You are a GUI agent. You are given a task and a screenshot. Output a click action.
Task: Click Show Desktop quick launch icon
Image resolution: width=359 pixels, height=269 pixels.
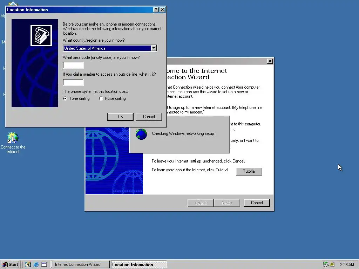(28, 265)
